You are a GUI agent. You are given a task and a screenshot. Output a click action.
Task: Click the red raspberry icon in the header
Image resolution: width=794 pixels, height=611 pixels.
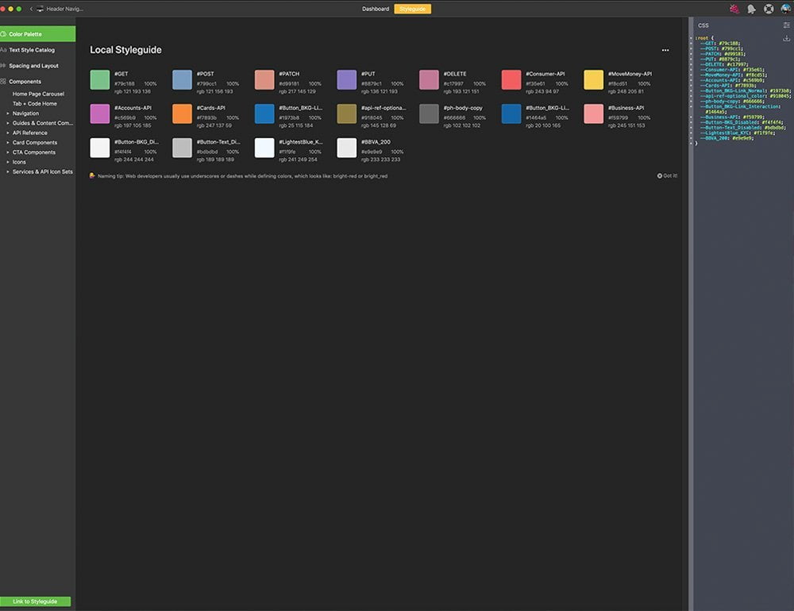(x=734, y=9)
